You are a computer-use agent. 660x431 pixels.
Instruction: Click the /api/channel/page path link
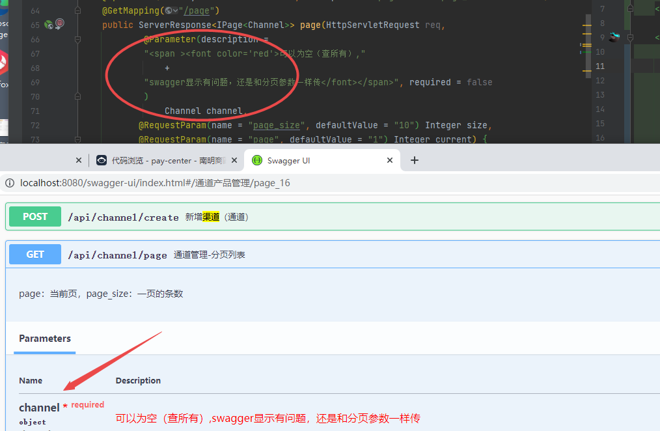coord(117,255)
